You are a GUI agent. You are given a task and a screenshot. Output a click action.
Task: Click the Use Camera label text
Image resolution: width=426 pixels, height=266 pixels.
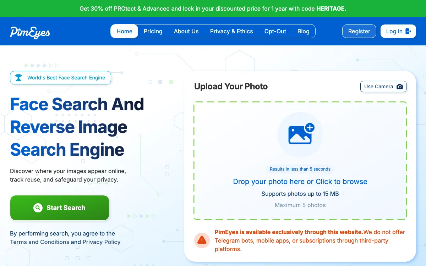point(378,87)
